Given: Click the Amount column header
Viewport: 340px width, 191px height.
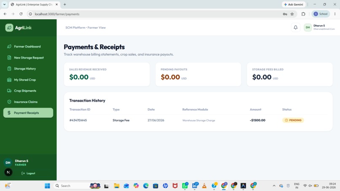Looking at the screenshot, I should 256,110.
